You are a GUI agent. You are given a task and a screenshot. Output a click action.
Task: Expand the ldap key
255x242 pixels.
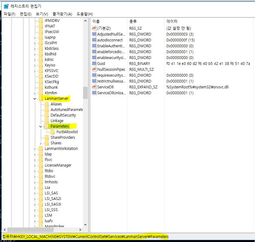click(x=35, y=155)
